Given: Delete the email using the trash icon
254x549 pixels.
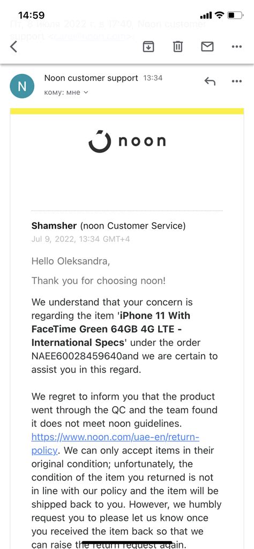Looking at the screenshot, I should (x=178, y=46).
